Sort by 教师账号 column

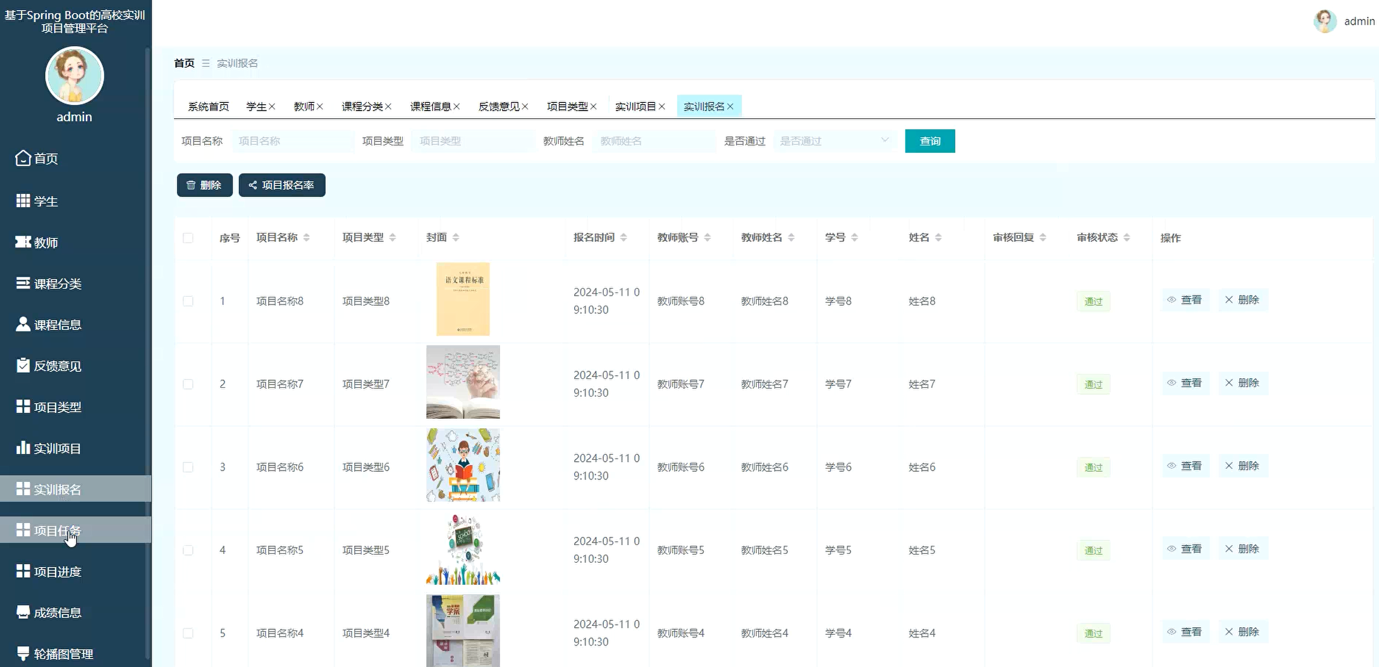[708, 237]
